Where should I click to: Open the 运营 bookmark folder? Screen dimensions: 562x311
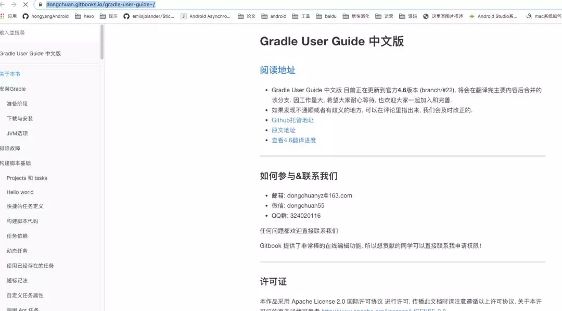click(x=384, y=16)
